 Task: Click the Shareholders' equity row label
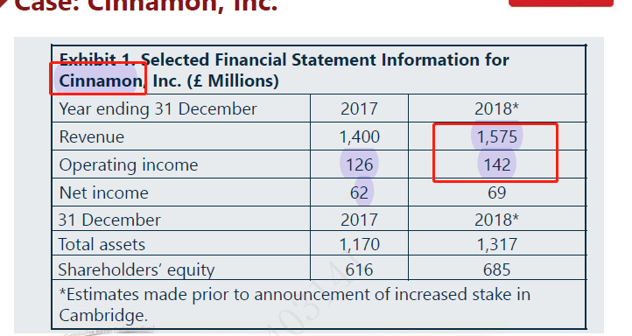137,269
